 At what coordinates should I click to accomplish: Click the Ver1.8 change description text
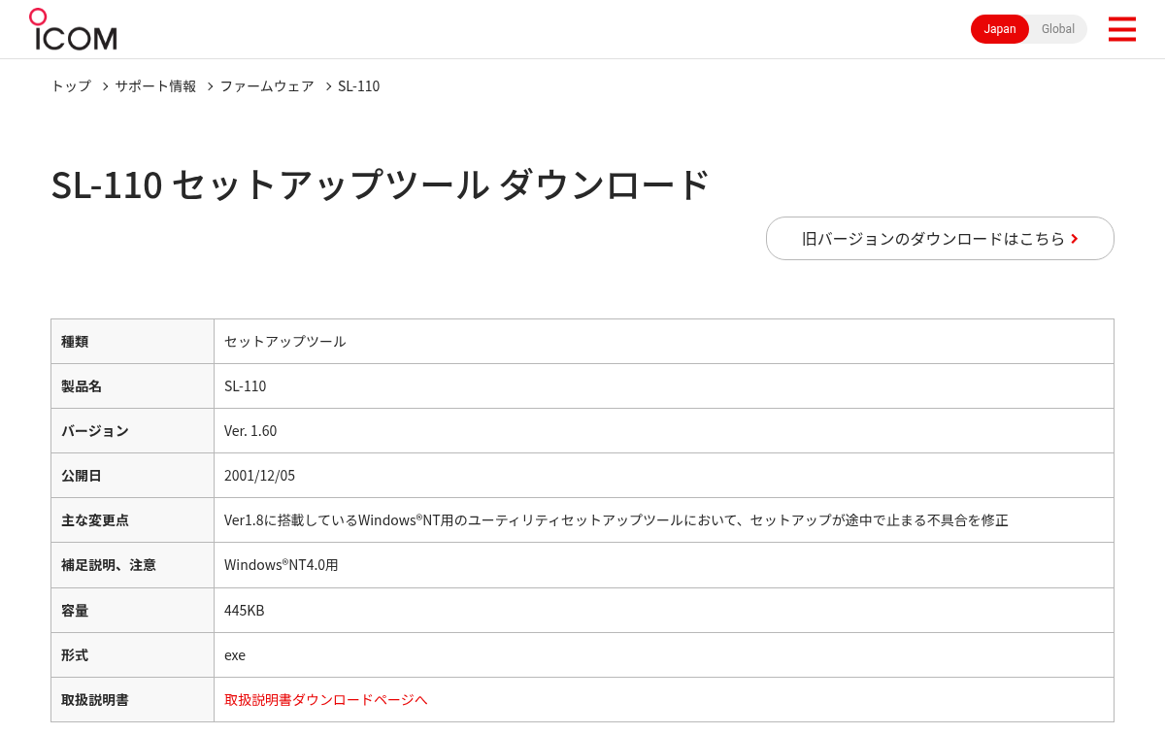pos(616,519)
